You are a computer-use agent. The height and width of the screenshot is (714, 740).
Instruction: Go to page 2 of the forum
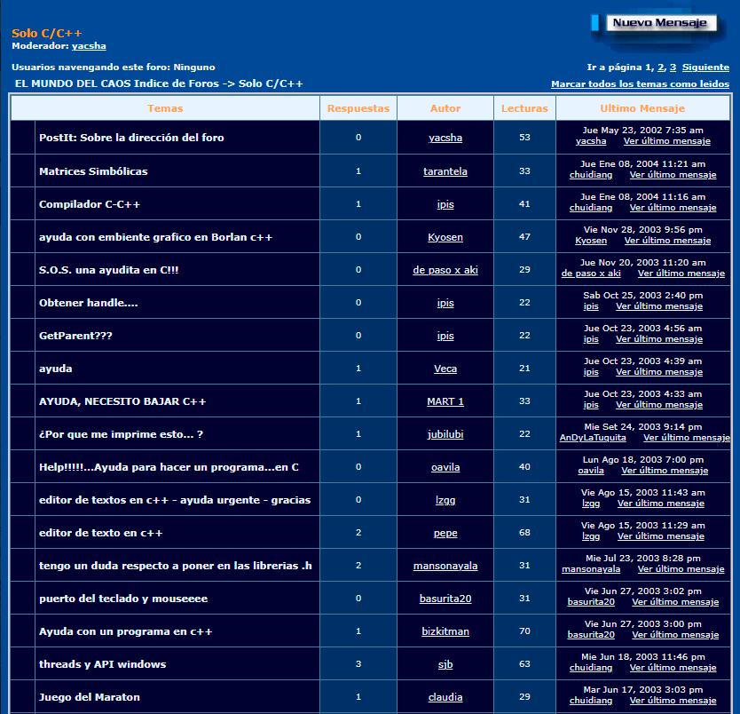pos(660,67)
